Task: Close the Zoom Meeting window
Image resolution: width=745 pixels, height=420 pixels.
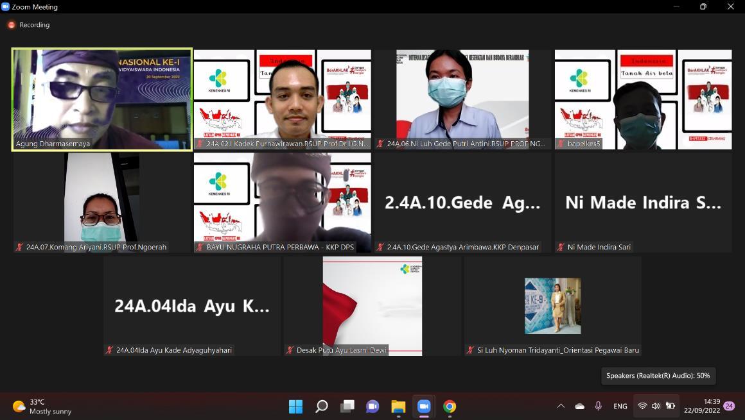Action: (731, 6)
